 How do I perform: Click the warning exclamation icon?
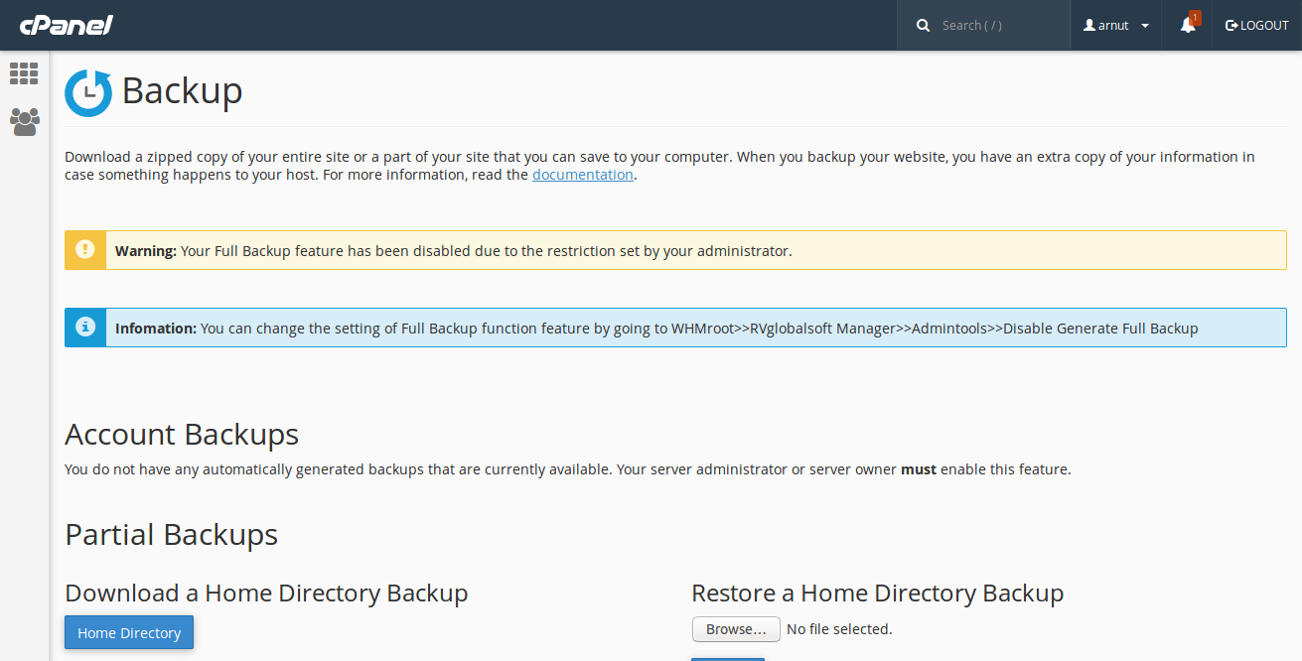pos(84,249)
